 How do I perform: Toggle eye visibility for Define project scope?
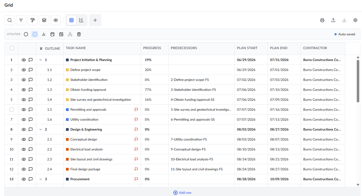(x=24, y=70)
